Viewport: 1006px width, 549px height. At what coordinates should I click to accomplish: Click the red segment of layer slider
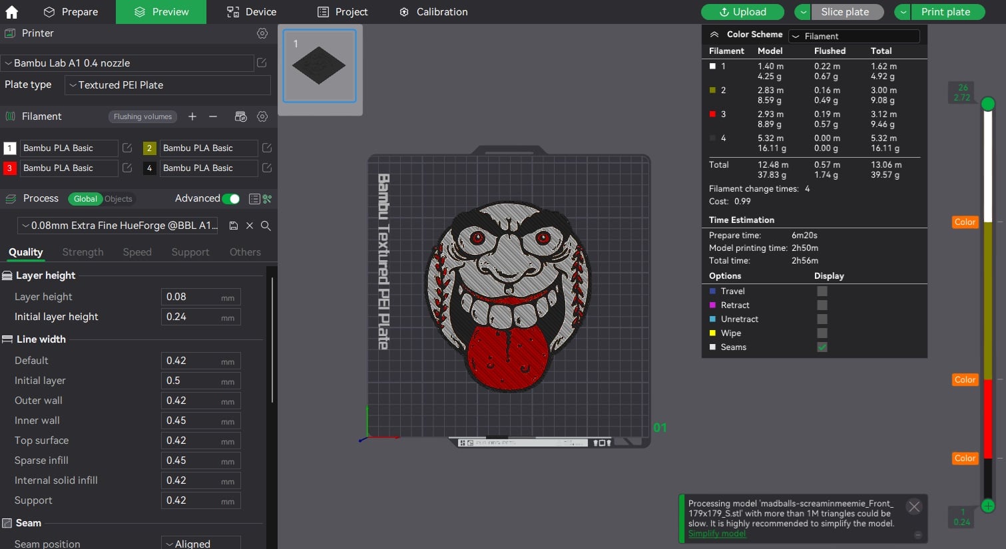click(x=988, y=419)
